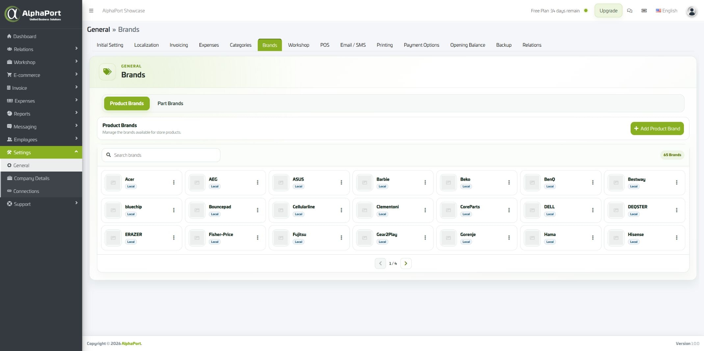The width and height of the screenshot is (704, 351).
Task: Click the '65 Brands' count badge
Action: coord(672,155)
